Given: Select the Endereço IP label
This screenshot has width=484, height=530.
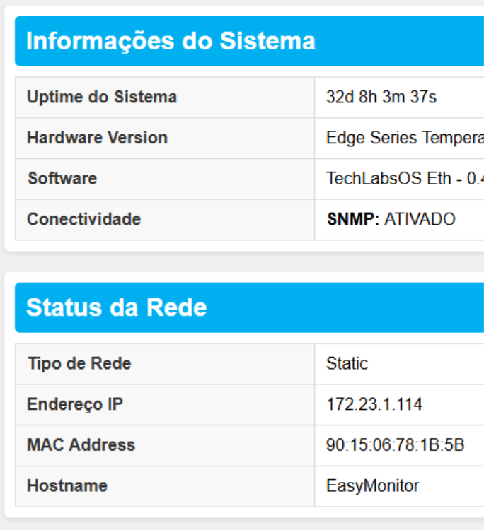Looking at the screenshot, I should (75, 404).
